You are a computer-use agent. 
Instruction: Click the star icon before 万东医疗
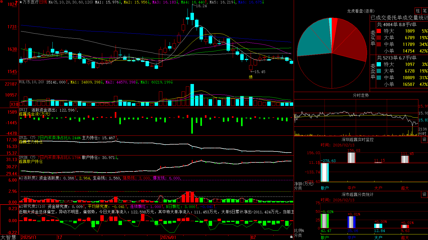(x=21, y=2)
